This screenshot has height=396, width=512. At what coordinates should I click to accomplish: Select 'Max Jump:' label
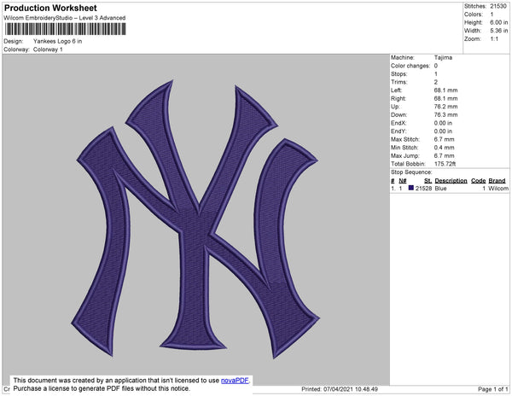click(x=405, y=155)
